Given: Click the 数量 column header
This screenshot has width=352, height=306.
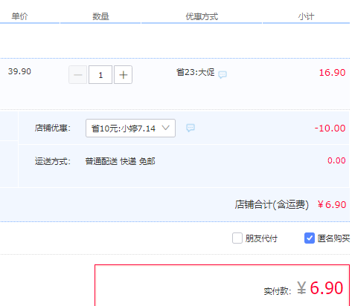Looking at the screenshot, I should click(100, 16).
